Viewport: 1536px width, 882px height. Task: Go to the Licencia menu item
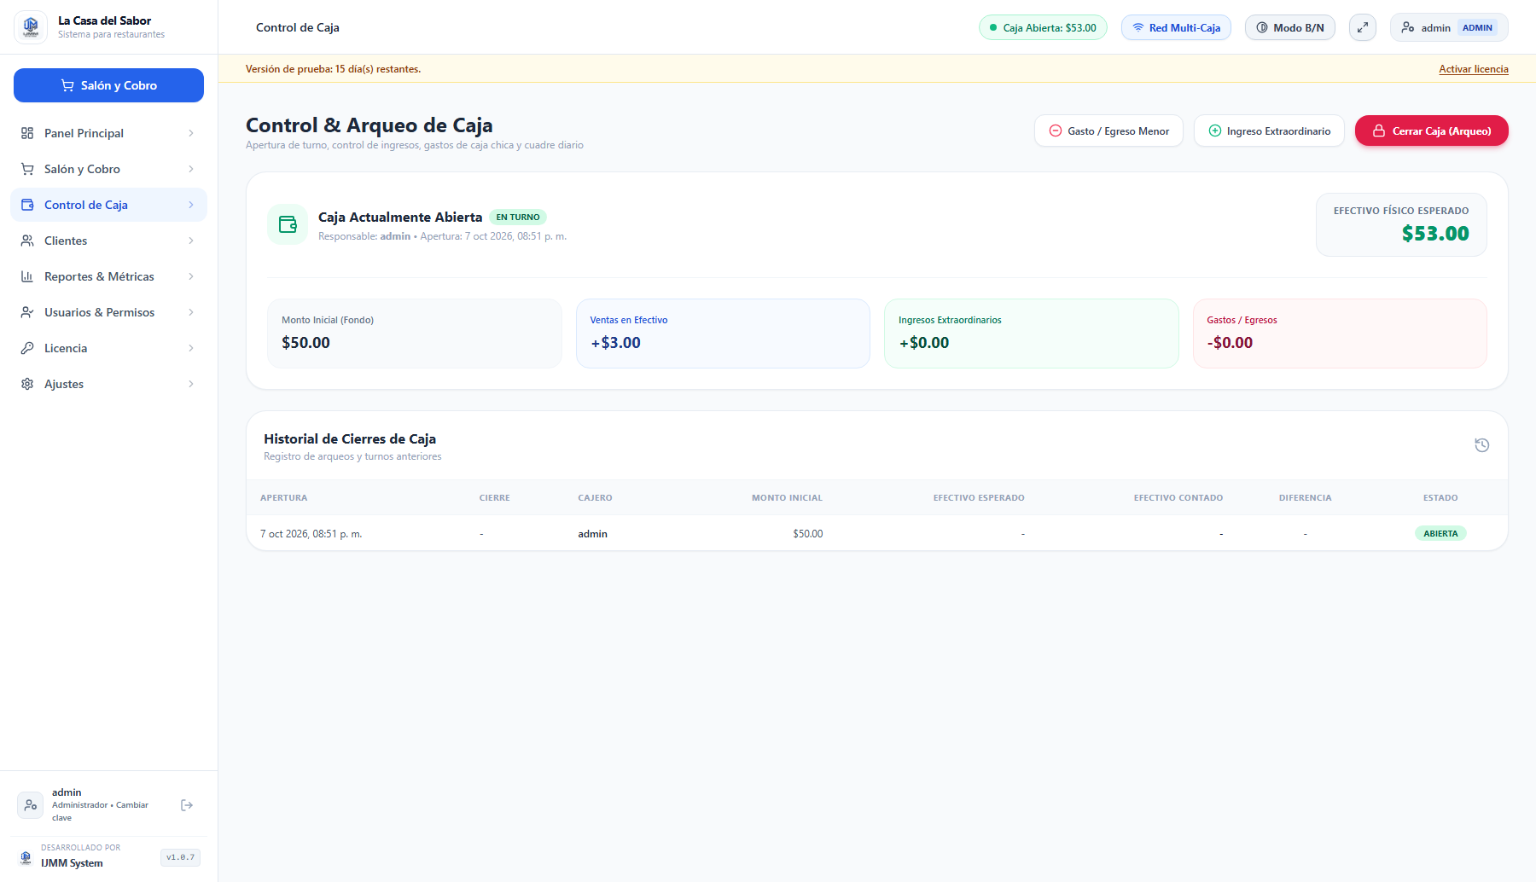pos(108,348)
